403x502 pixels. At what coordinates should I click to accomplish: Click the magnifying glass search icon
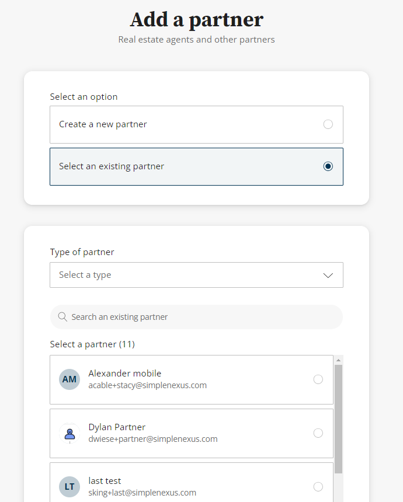tap(62, 317)
